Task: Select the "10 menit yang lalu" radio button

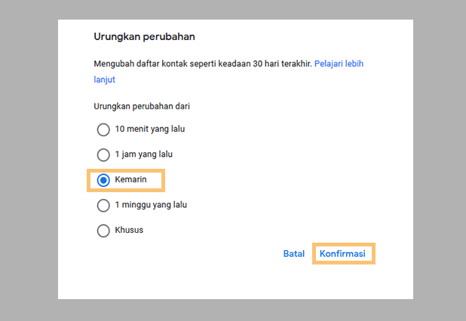Action: 103,129
